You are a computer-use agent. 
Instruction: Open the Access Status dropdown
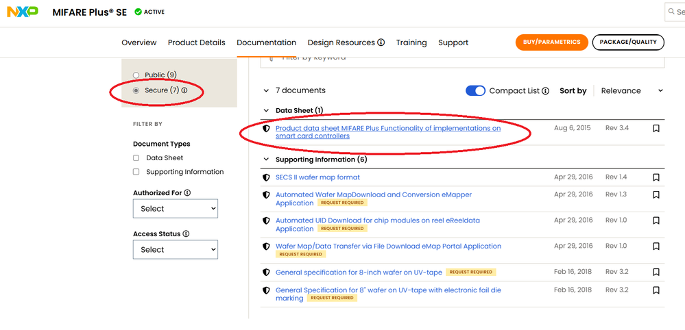coord(176,250)
